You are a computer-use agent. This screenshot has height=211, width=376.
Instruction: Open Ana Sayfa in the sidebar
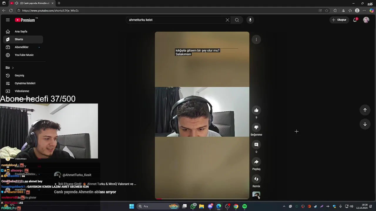click(23, 31)
